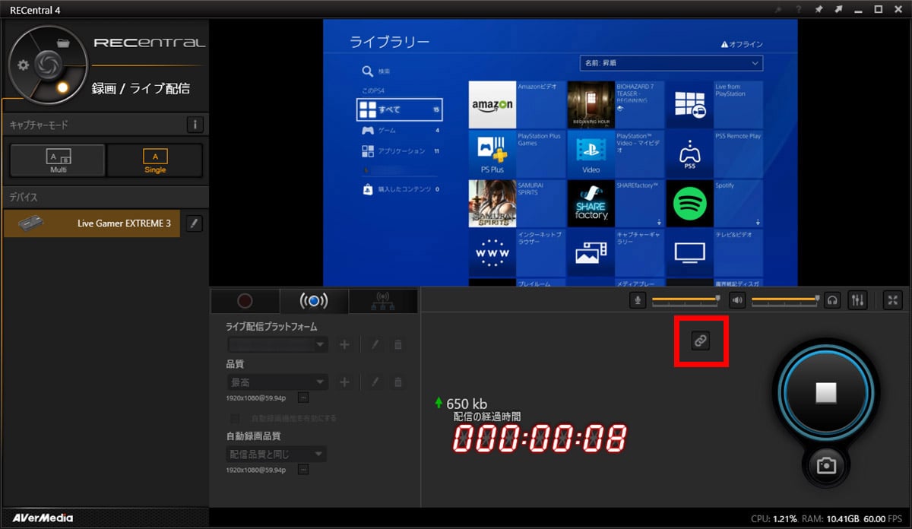This screenshot has height=529, width=912.
Task: Take a snapshot with camera button
Action: [x=826, y=466]
